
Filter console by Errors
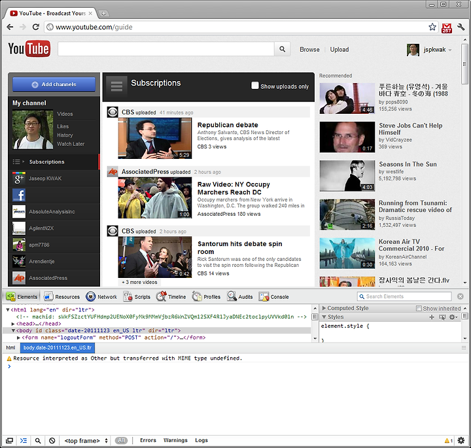coord(148,440)
